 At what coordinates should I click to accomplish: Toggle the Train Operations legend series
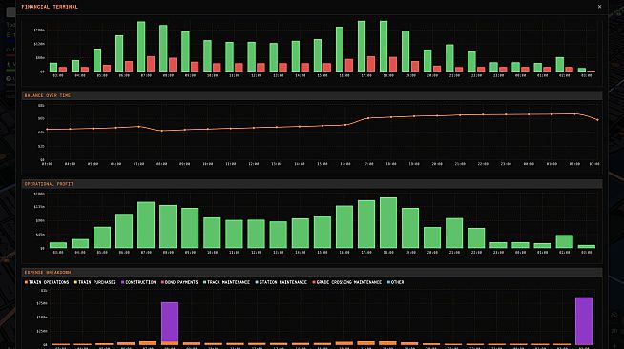[47, 282]
